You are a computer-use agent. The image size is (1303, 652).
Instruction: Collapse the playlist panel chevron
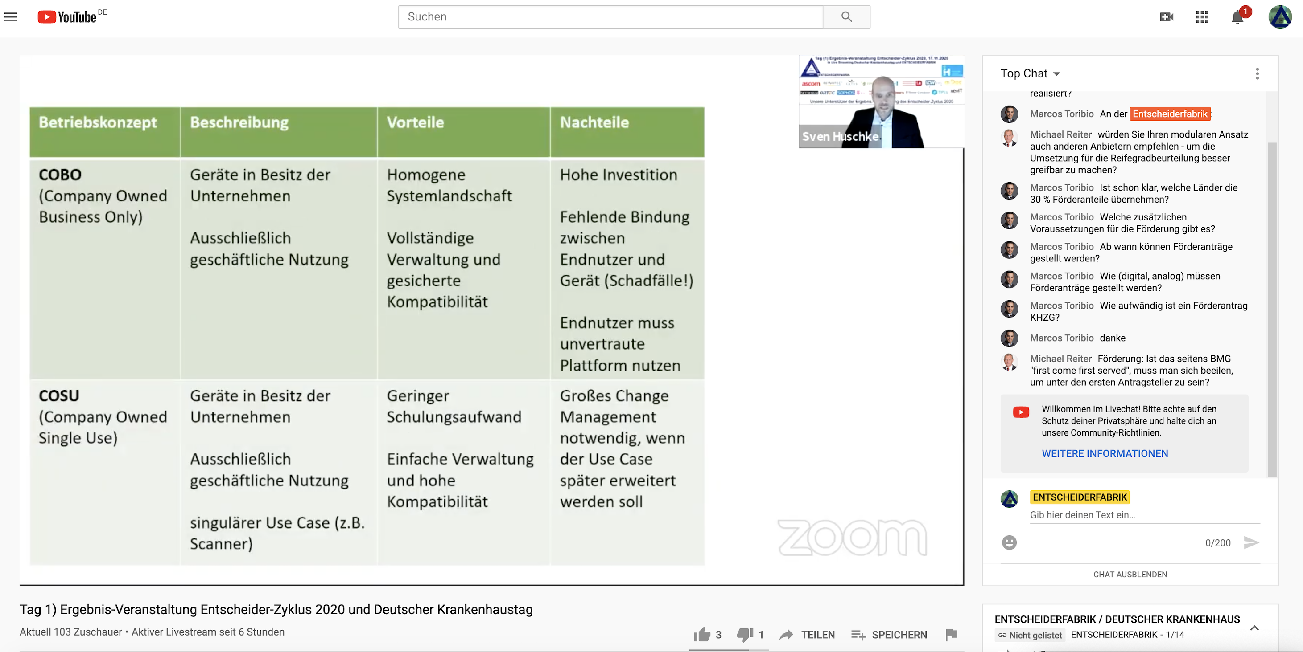pos(1254,628)
